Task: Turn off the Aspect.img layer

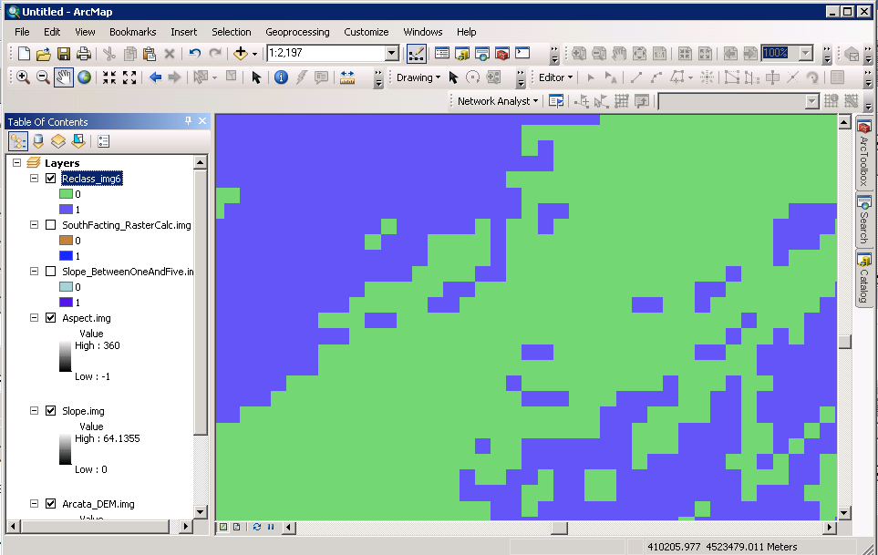Action: 51,318
